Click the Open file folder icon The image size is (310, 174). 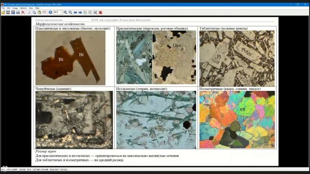tap(3, 13)
